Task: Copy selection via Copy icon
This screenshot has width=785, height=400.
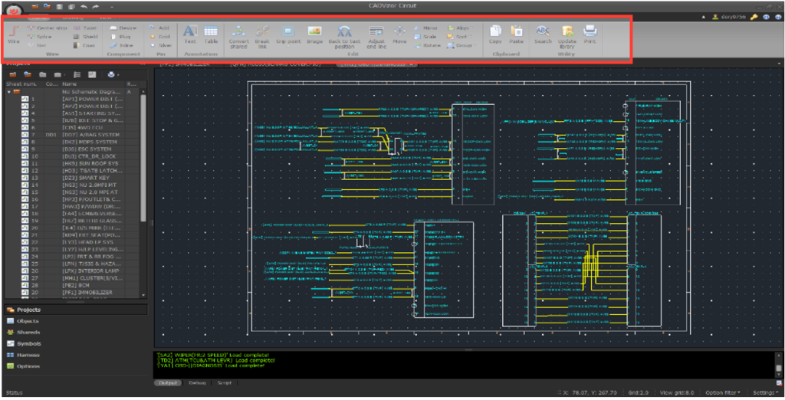Action: click(x=495, y=34)
